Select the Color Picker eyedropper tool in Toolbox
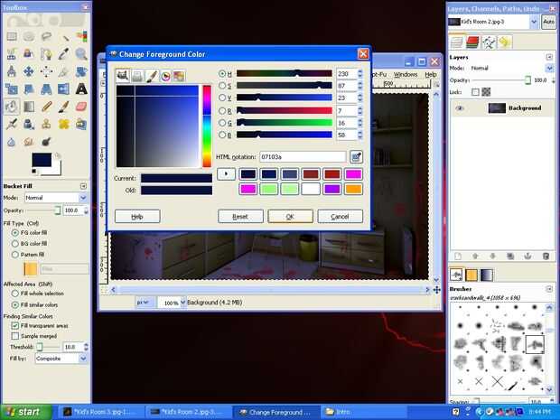Image resolution: width=560 pixels, height=420 pixels. (64, 53)
